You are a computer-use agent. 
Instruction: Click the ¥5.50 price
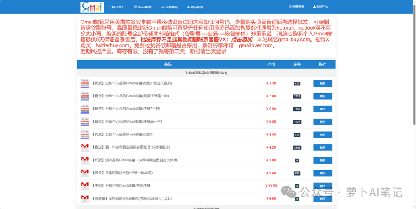(x=271, y=109)
